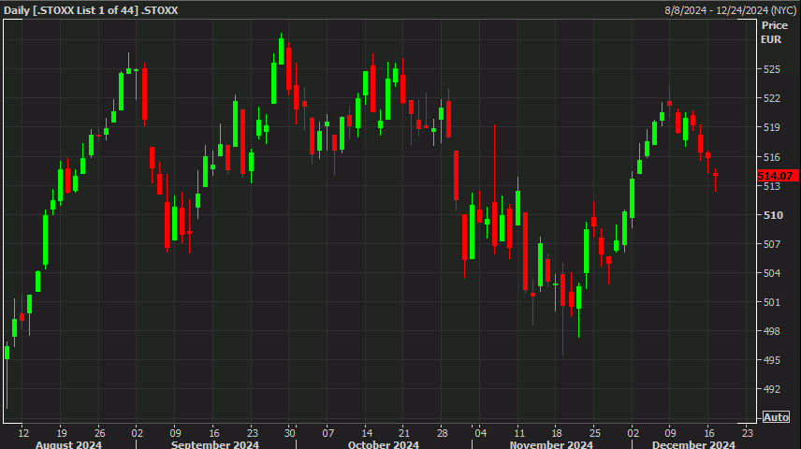Click the 501 price axis label
Image resolution: width=801 pixels, height=449 pixels.
pos(771,302)
